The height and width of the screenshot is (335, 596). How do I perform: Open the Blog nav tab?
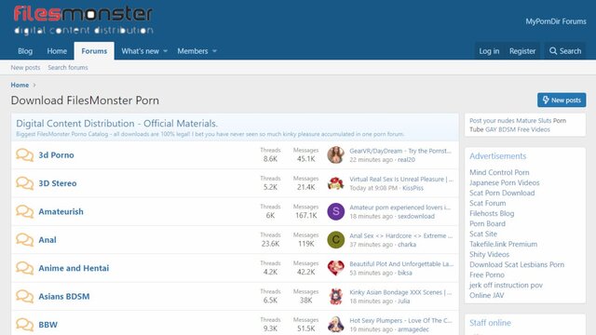[x=25, y=51]
